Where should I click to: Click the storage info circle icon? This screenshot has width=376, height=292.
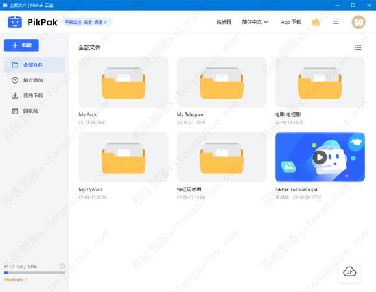[x=62, y=266]
